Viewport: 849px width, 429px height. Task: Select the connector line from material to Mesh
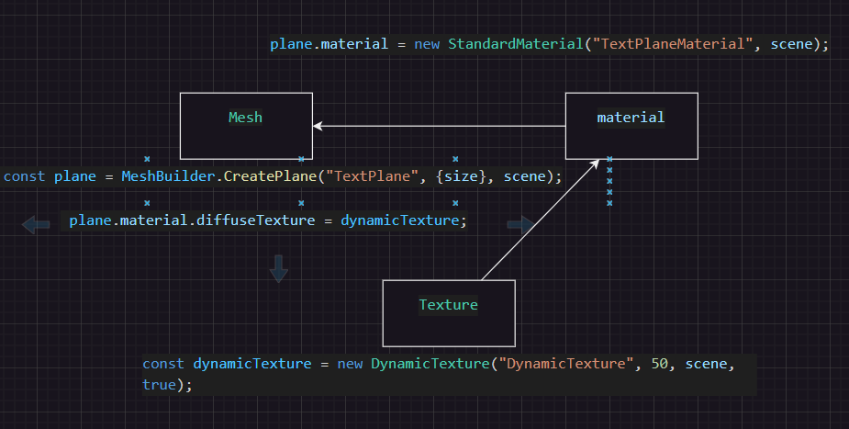[x=441, y=126]
